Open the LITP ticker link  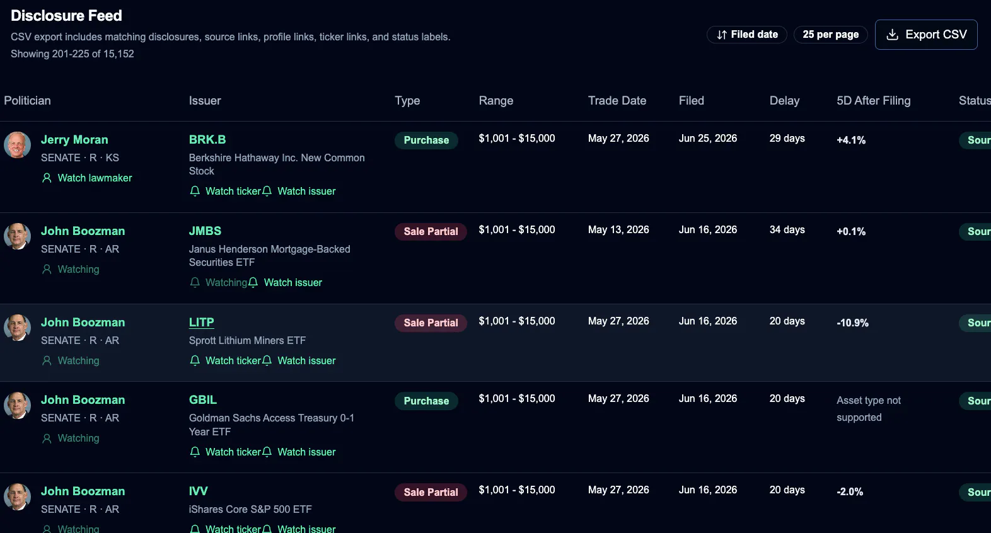pos(202,323)
